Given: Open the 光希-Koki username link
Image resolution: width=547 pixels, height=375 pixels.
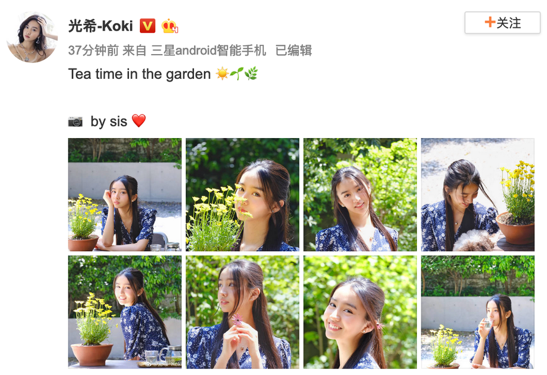Looking at the screenshot, I should [x=100, y=26].
